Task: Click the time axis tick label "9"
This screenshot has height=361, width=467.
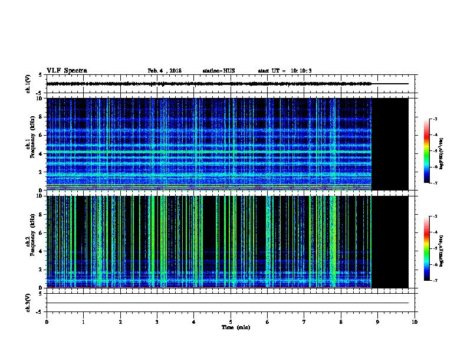Action: click(x=377, y=322)
